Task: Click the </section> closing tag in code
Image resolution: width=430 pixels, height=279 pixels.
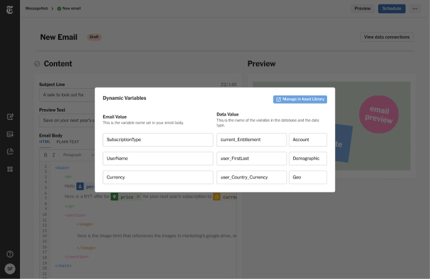Action: click(x=77, y=257)
